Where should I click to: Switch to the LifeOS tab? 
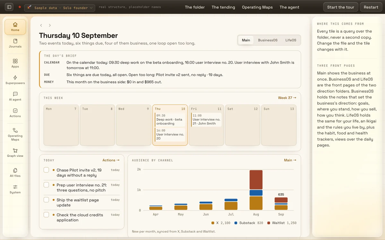(291, 40)
